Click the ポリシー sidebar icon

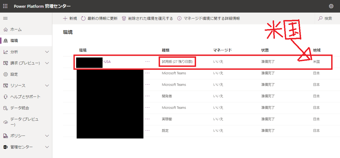click(5, 136)
